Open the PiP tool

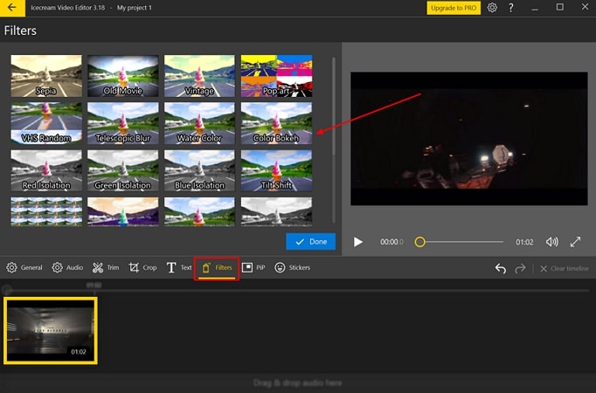[x=253, y=268]
